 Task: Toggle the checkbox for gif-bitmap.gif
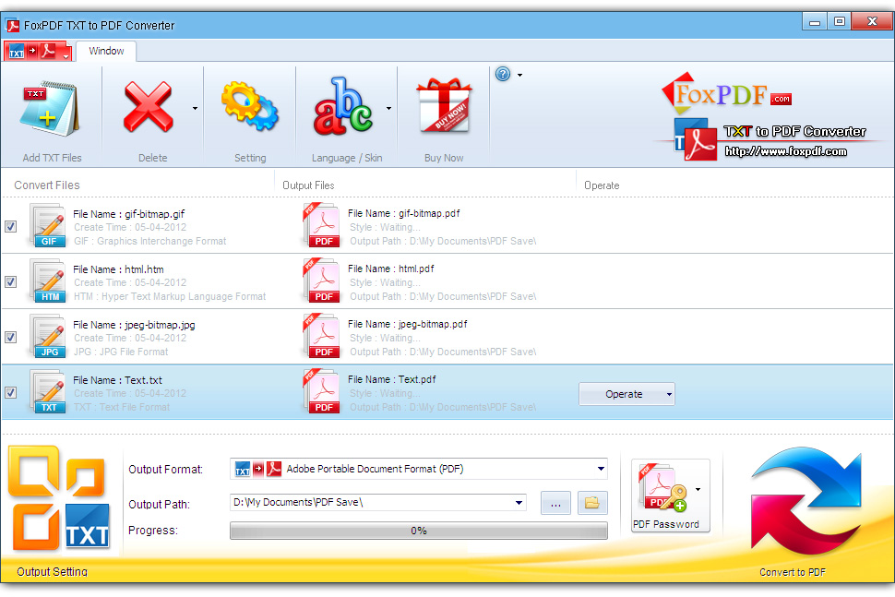(11, 227)
